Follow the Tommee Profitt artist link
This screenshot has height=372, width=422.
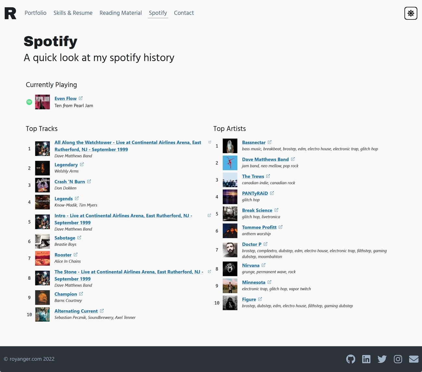point(259,227)
